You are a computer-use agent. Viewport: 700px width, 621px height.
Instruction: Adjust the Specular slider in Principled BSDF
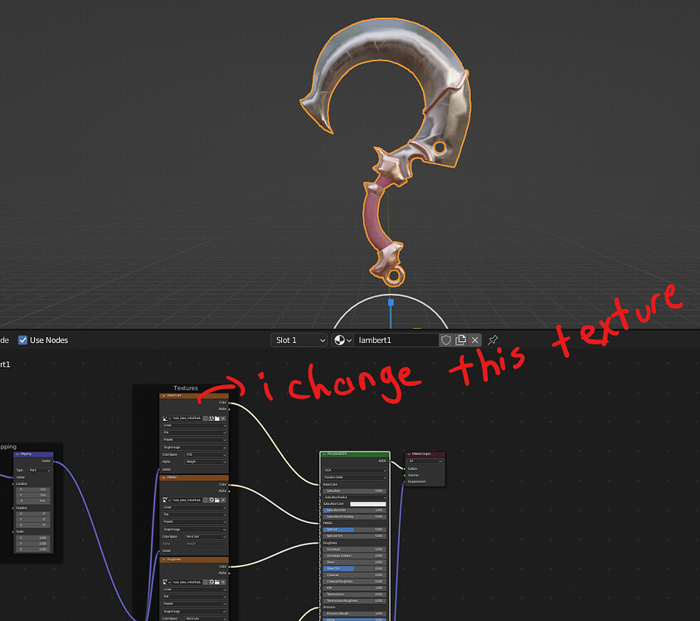click(x=355, y=530)
